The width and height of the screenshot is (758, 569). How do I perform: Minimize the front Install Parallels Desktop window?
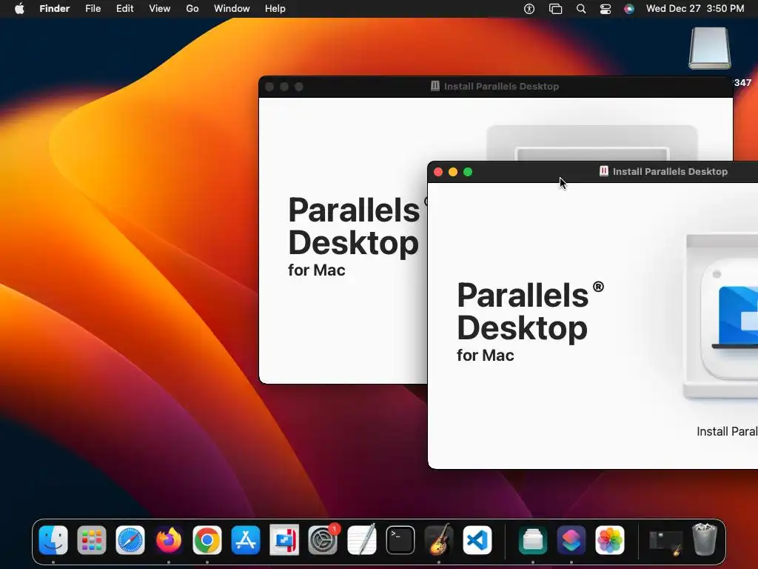click(x=453, y=172)
